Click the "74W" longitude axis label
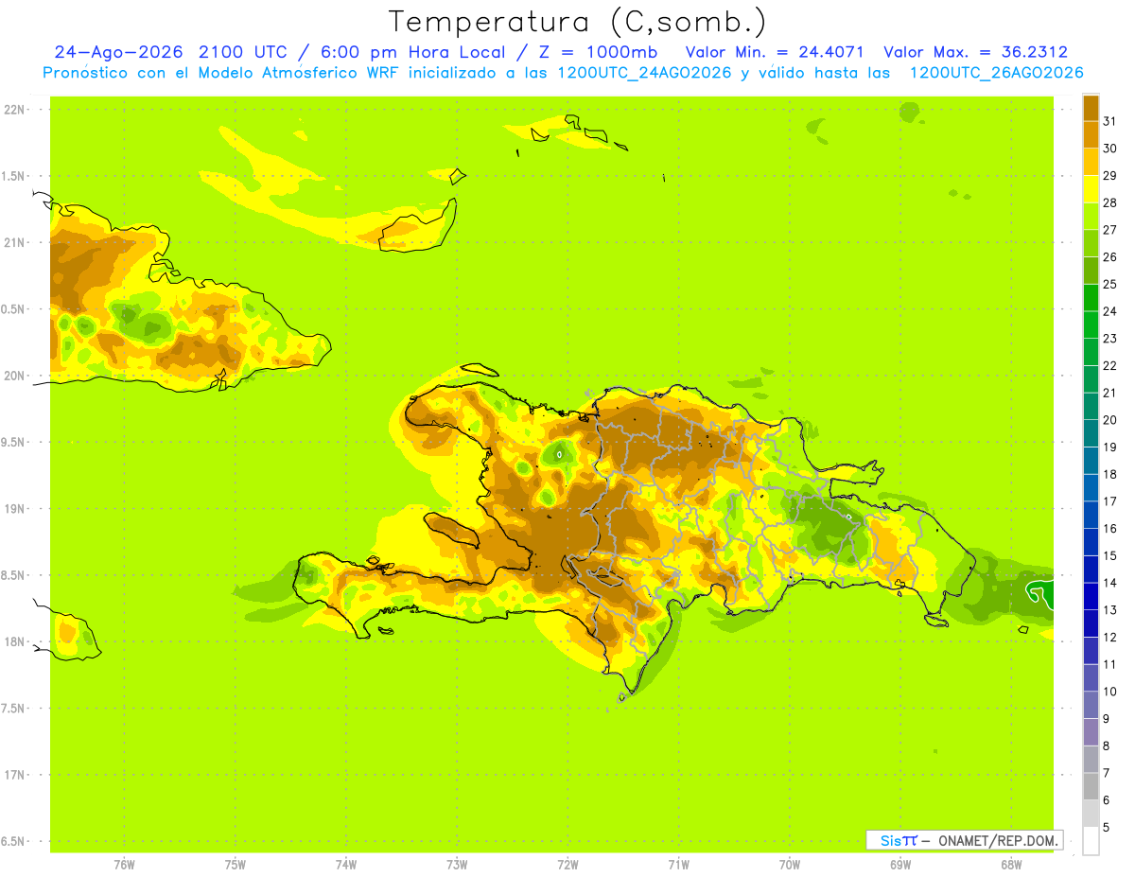1135x877 pixels. (x=346, y=865)
